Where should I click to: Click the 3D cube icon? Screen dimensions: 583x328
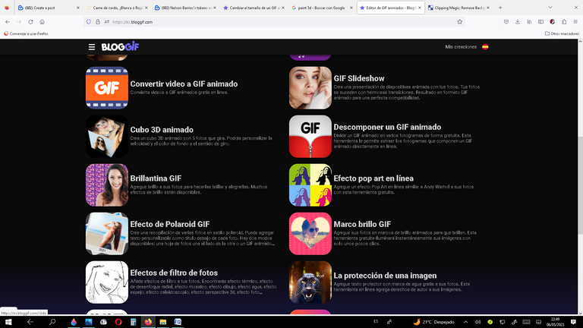107,137
